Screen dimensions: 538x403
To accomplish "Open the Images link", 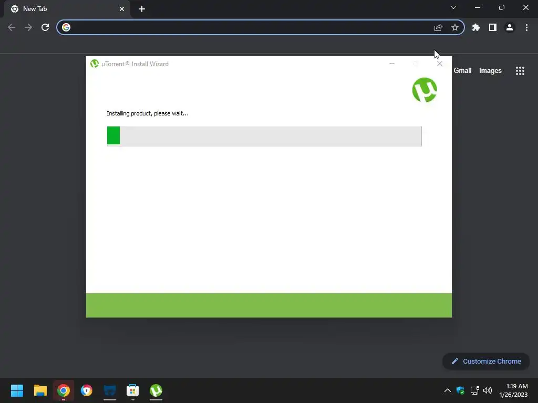I will coord(490,71).
